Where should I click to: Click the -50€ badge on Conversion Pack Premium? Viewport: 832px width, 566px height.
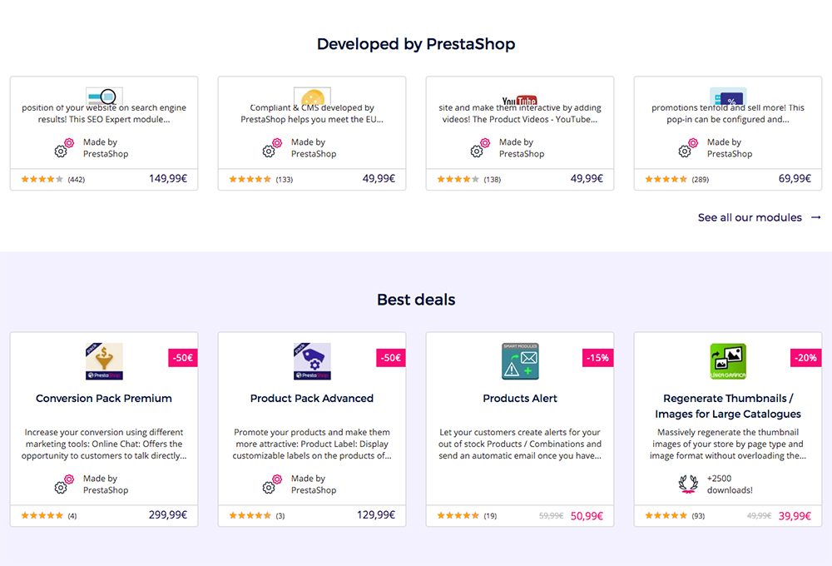click(x=183, y=358)
